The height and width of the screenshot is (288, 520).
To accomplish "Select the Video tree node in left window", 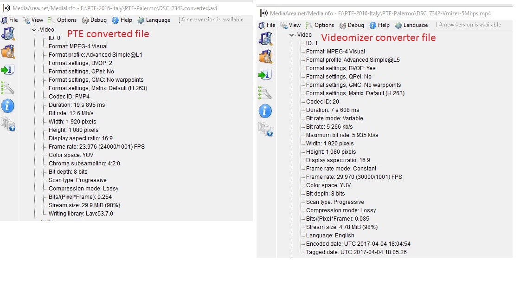I will coord(47,30).
